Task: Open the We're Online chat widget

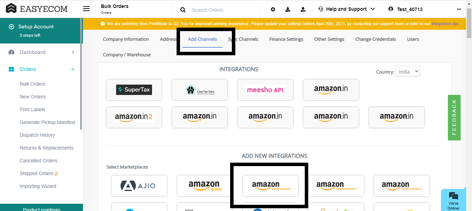Action: (454, 200)
